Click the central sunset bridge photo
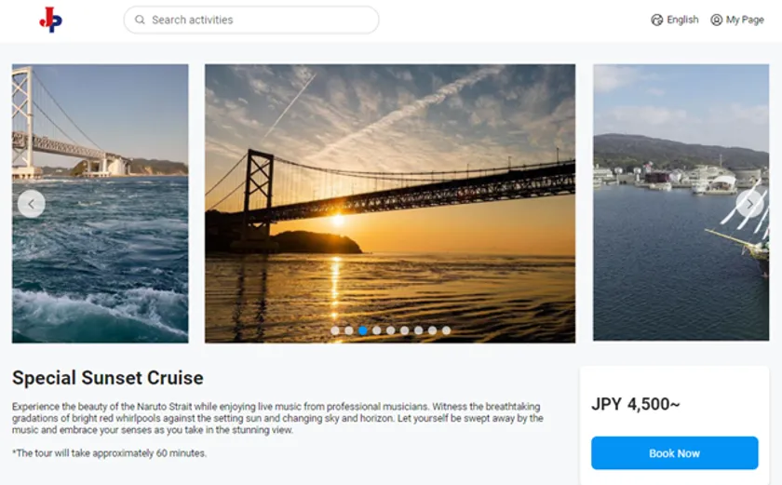 pyautogui.click(x=389, y=186)
